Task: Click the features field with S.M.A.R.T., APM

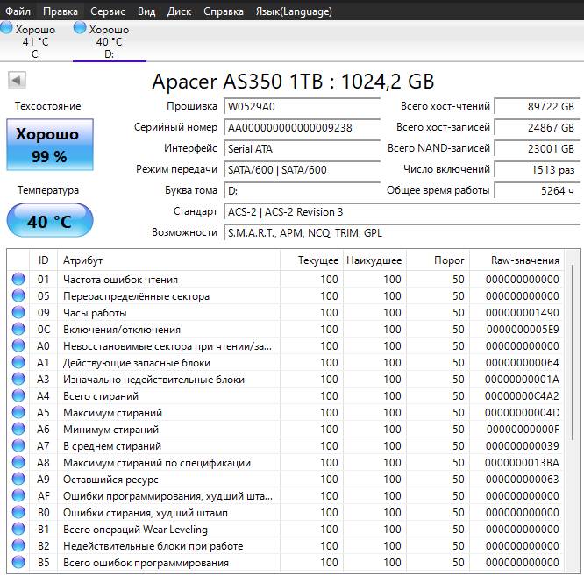Action: tap(402, 233)
